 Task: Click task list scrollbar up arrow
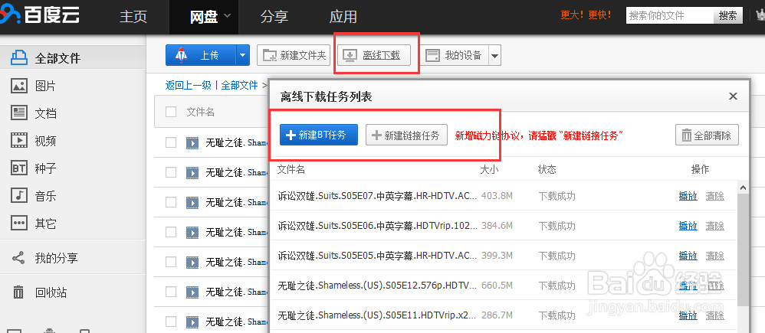[743, 188]
